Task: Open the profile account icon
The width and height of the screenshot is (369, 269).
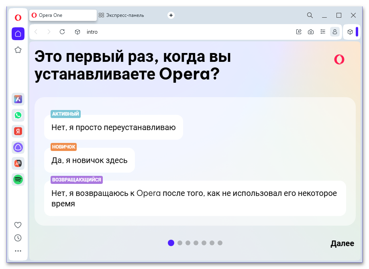Action: tap(334, 32)
